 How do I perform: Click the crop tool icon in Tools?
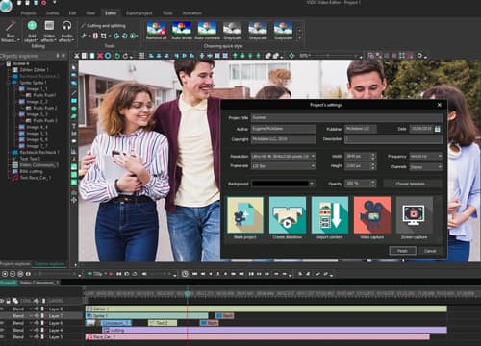tap(104, 36)
